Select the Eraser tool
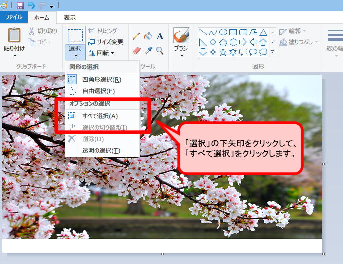343x264 pixels. (x=137, y=51)
